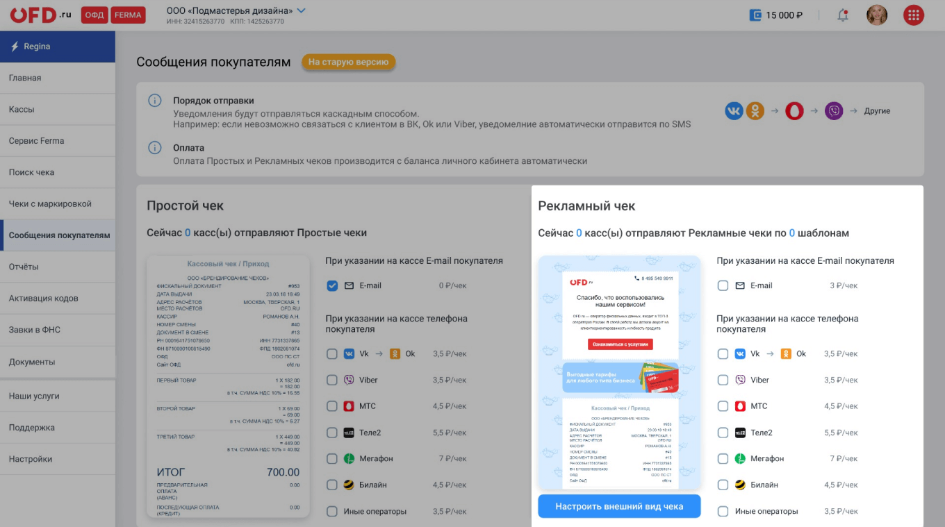
Task: Click the lightning icon next to Regina
Action: coord(15,47)
